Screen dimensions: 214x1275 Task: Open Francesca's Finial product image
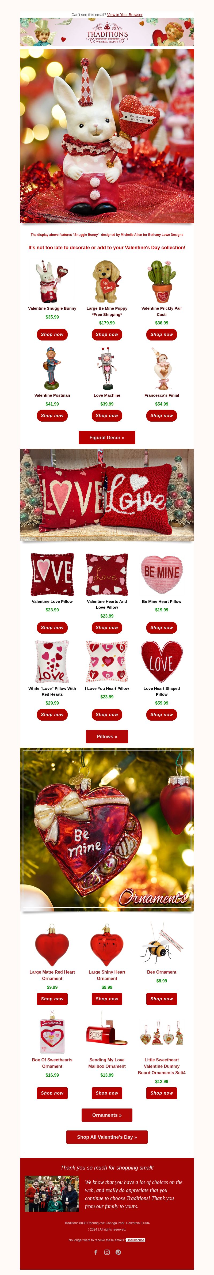[162, 369]
